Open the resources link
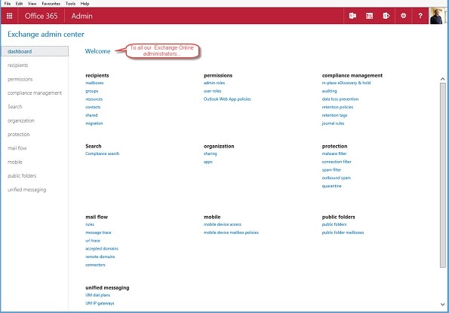Screen dimensions: 449x313 (94, 99)
